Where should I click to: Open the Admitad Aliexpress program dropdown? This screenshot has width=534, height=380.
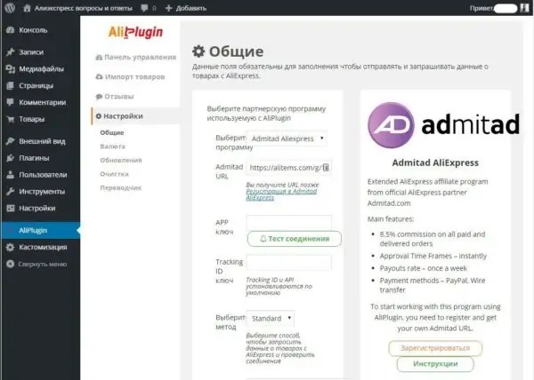point(287,139)
